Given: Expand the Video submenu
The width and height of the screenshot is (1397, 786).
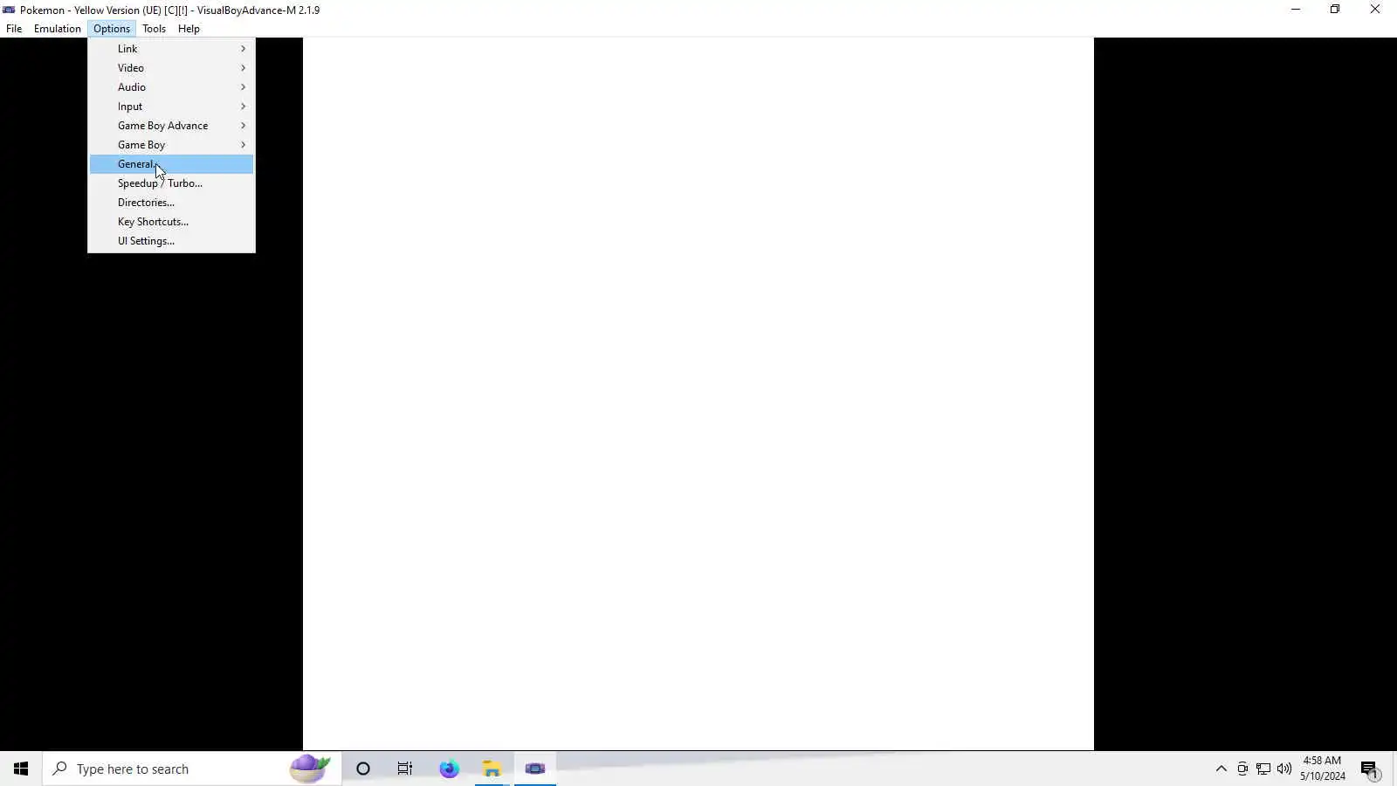Looking at the screenshot, I should click(x=171, y=68).
